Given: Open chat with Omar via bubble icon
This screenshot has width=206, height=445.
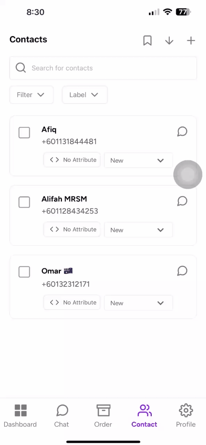Looking at the screenshot, I should click(182, 270).
